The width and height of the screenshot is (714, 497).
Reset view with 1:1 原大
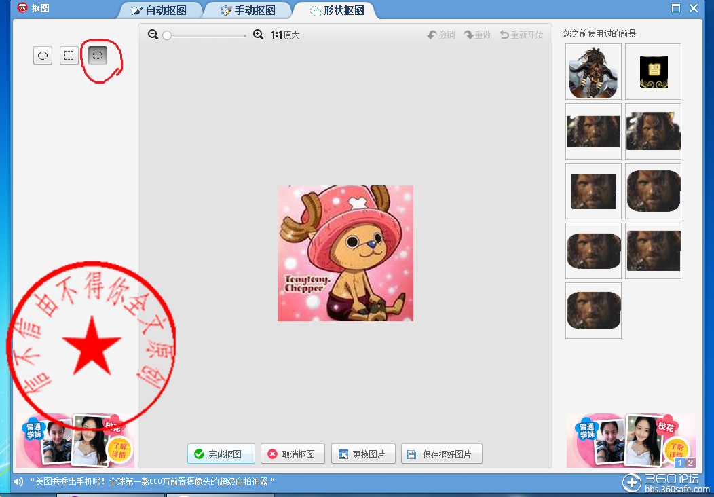285,35
